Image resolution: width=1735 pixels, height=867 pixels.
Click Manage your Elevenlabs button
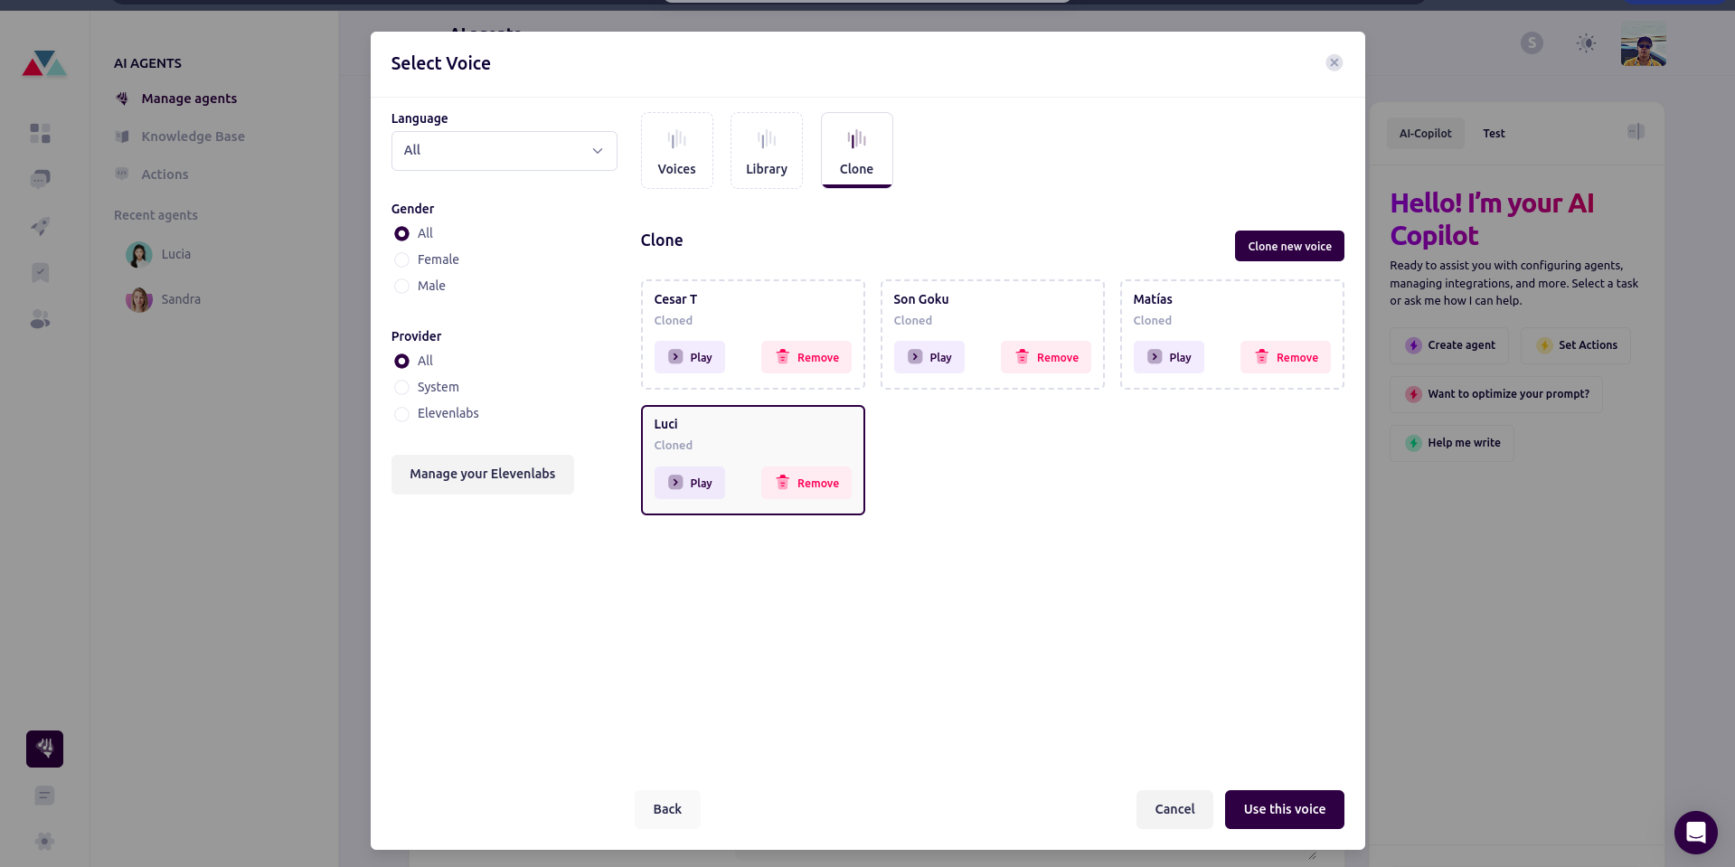[x=482, y=474]
